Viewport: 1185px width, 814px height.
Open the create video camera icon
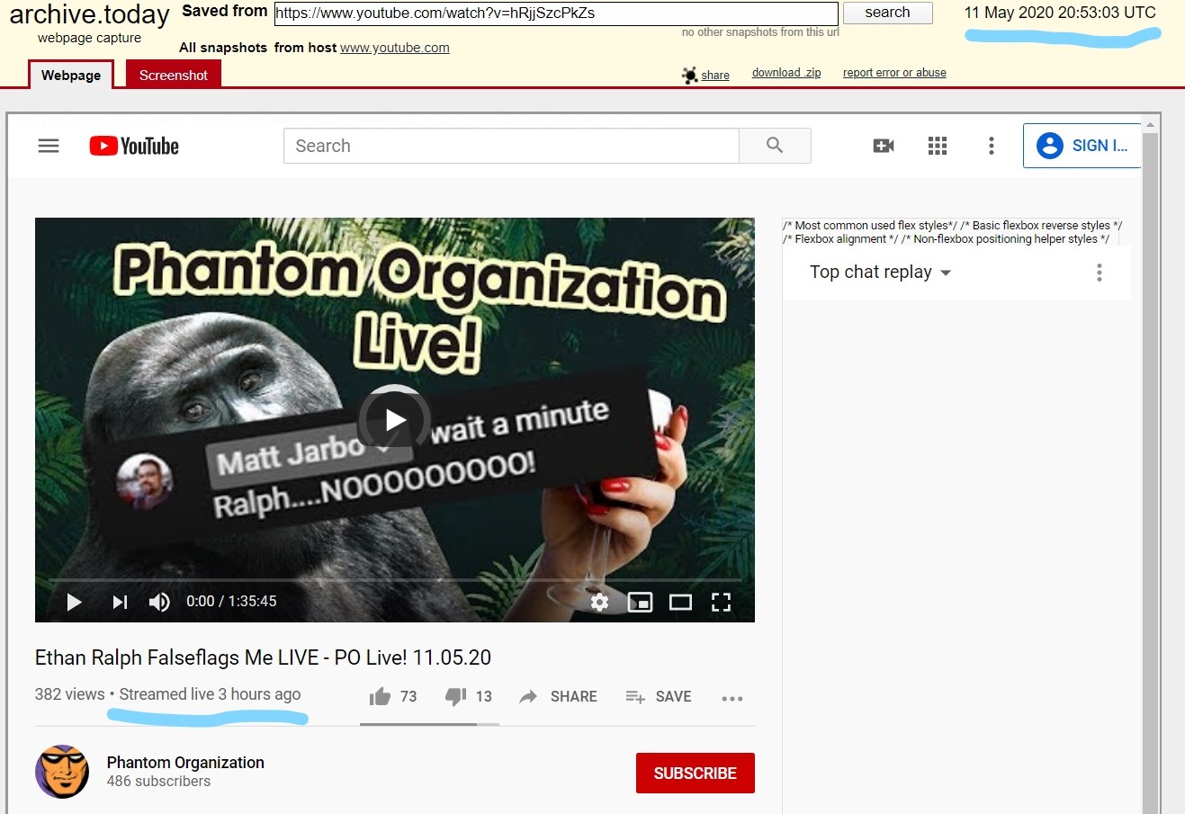[884, 146]
